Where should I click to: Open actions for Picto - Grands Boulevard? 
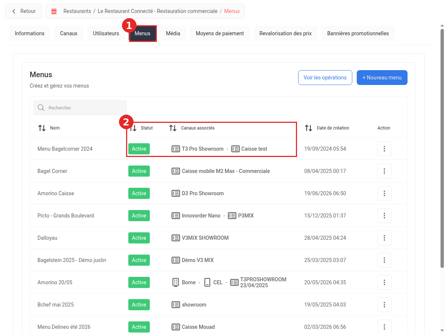(x=385, y=216)
